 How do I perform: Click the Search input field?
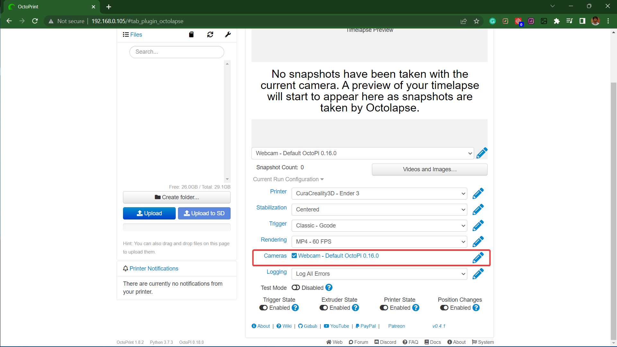pyautogui.click(x=177, y=52)
